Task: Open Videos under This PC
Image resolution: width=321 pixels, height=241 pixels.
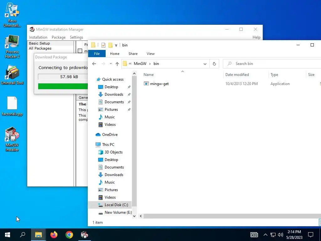Action: pos(110,197)
